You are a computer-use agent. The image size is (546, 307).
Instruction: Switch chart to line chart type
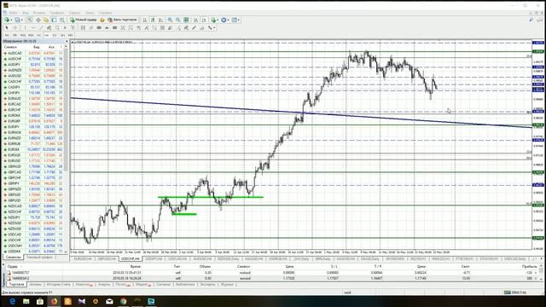(x=160, y=20)
